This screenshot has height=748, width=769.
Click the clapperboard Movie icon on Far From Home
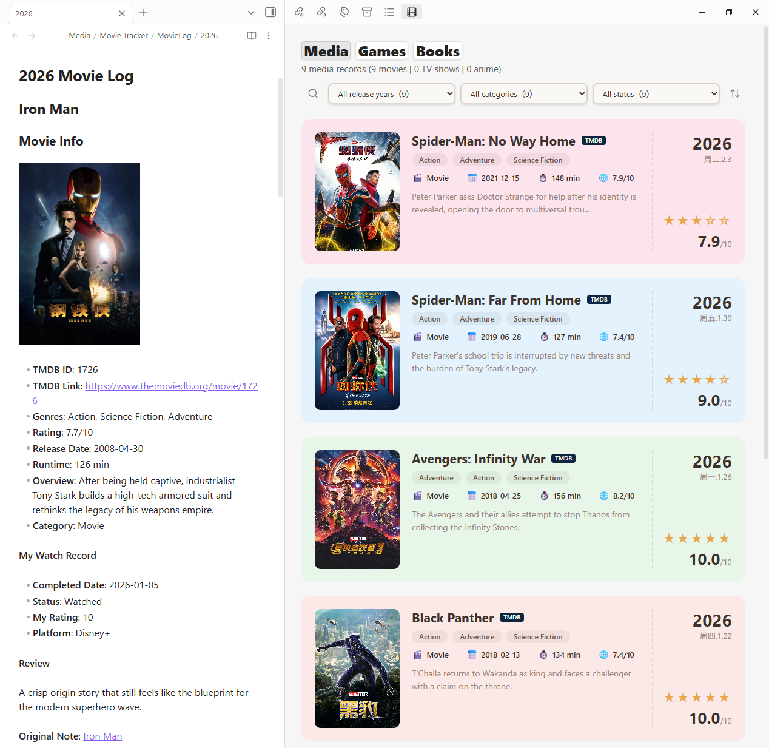tap(417, 337)
